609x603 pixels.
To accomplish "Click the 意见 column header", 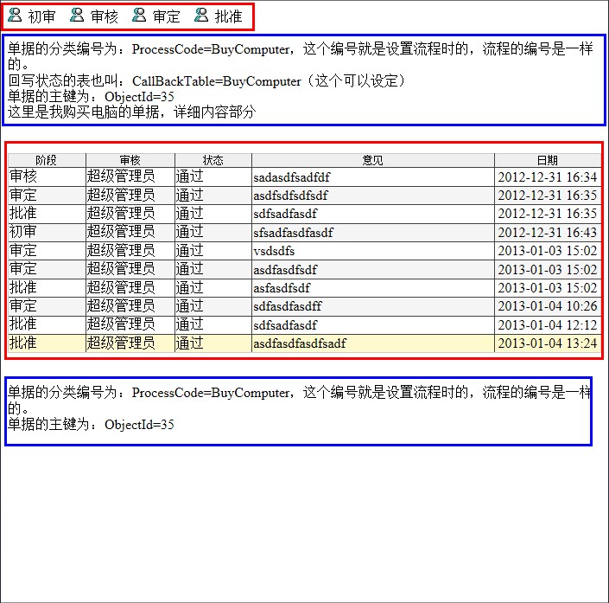I will [x=373, y=160].
